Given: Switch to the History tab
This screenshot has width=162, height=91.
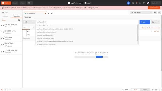Looking at the screenshot, I should (6, 16).
